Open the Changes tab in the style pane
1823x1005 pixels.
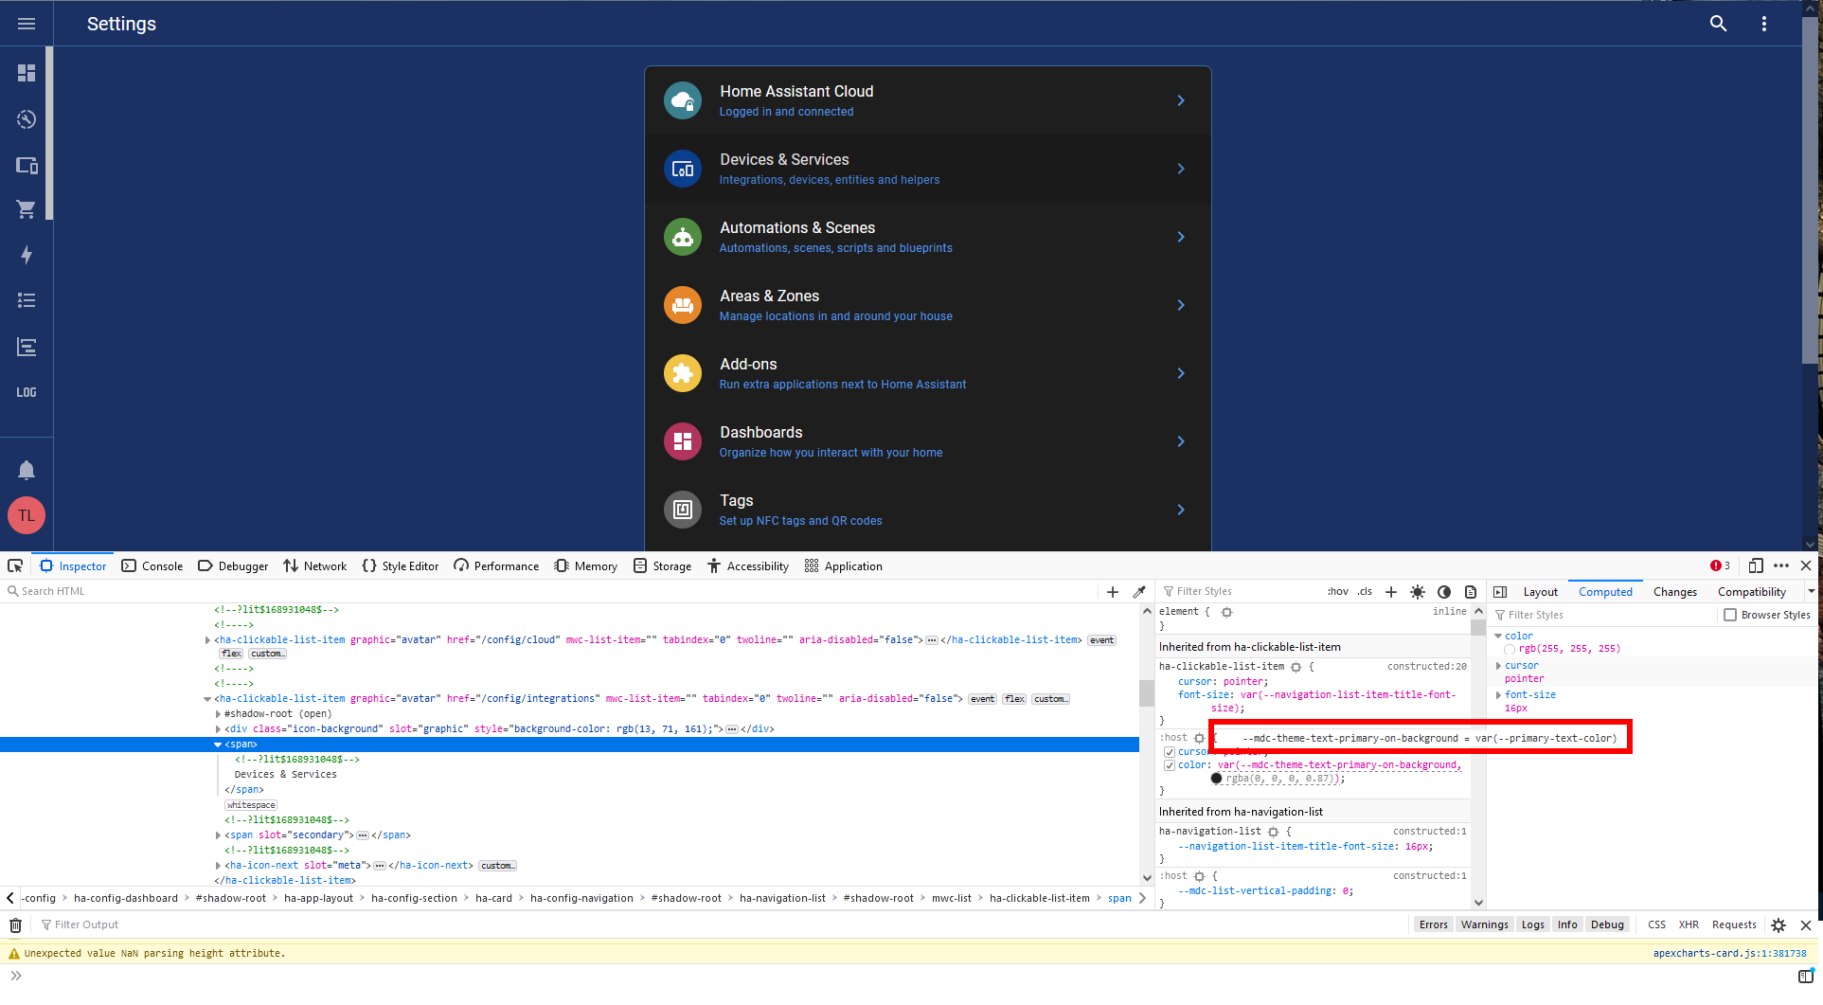[1675, 591]
